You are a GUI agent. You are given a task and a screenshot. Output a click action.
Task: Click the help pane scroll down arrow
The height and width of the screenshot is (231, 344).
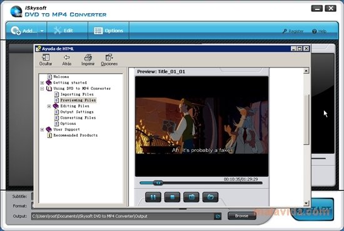(306, 203)
